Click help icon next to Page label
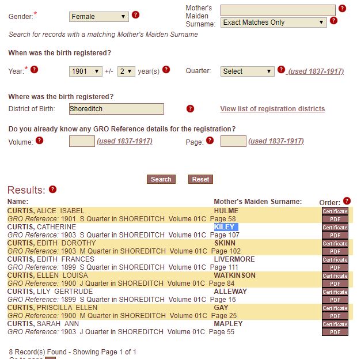The width and height of the screenshot is (357, 359). 210,141
